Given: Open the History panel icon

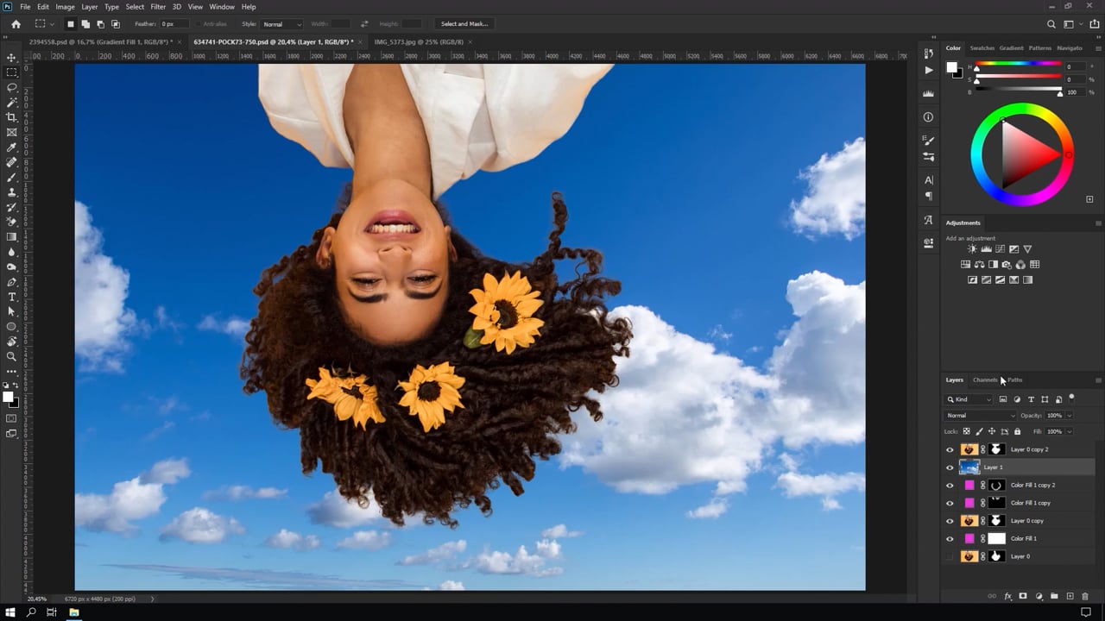Looking at the screenshot, I should [x=928, y=53].
